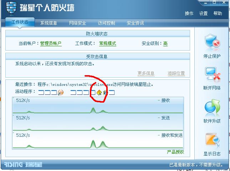Click the 追踪位置 link
Viewport: 230px width, 171px height.
pyautogui.click(x=176, y=73)
